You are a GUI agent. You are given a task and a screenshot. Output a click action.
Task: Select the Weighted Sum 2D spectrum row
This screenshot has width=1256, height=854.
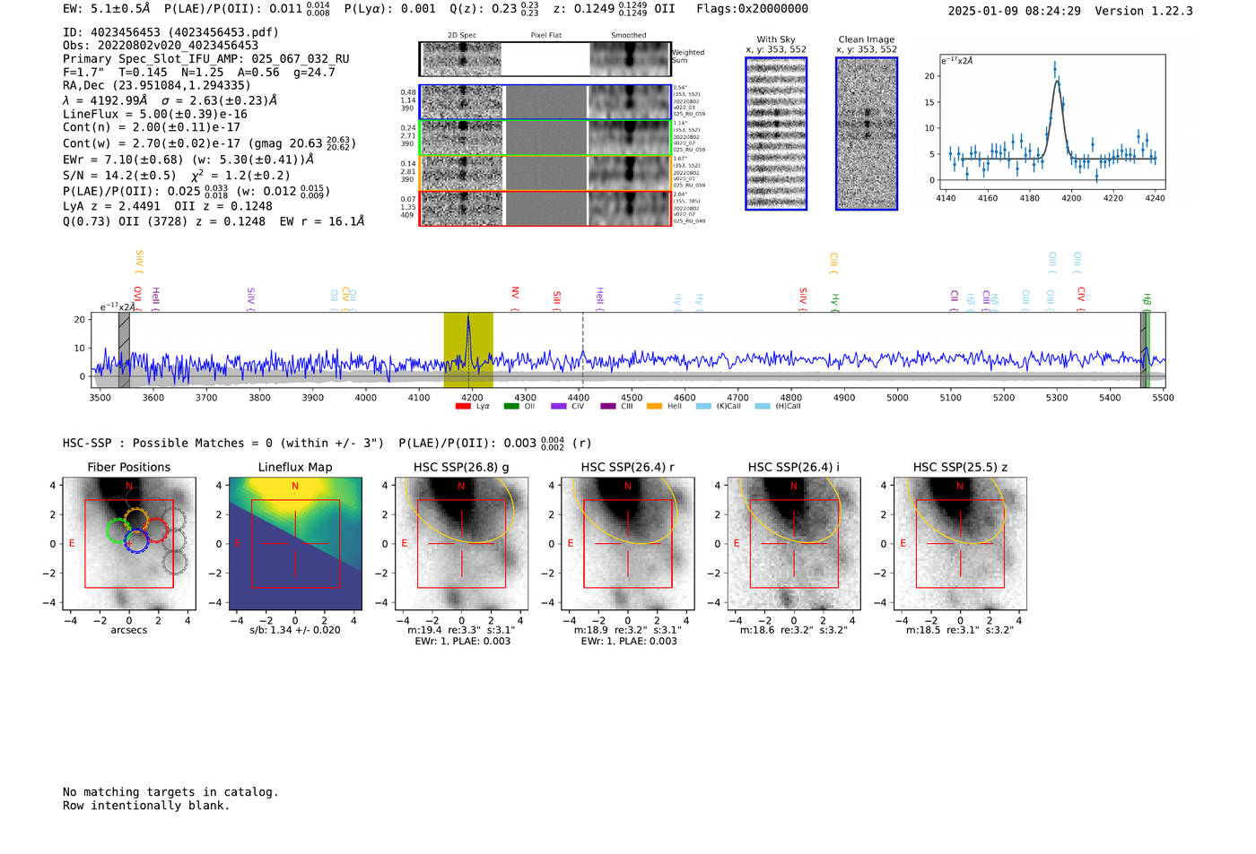click(x=545, y=59)
